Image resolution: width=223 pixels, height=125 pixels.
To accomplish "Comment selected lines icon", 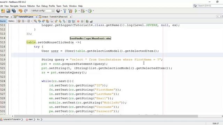I will pyautogui.click(x=87, y=21).
